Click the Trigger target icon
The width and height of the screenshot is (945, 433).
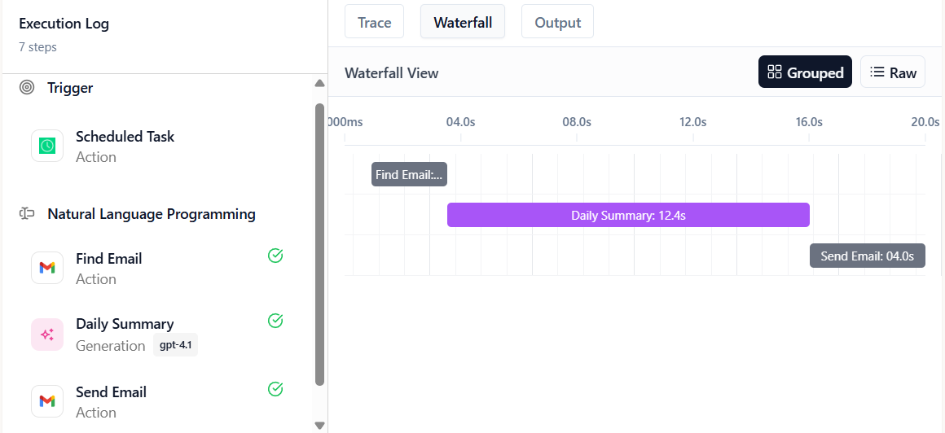coord(27,88)
